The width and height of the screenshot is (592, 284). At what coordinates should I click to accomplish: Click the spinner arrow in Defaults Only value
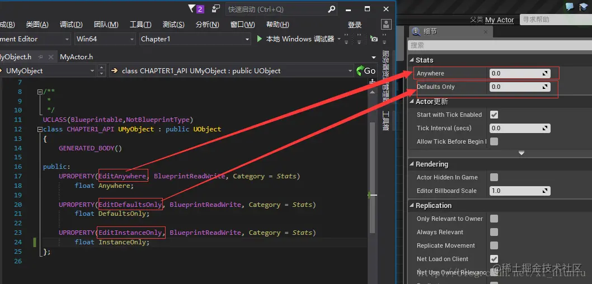tap(545, 87)
